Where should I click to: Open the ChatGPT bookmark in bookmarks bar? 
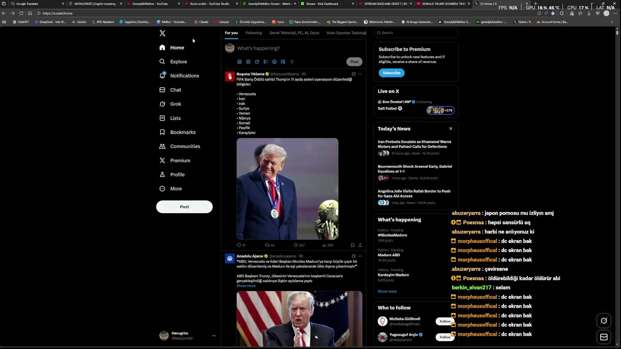(x=21, y=22)
